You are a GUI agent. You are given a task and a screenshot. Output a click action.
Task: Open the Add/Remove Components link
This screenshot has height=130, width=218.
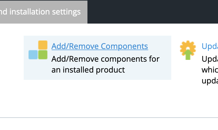tap(100, 46)
